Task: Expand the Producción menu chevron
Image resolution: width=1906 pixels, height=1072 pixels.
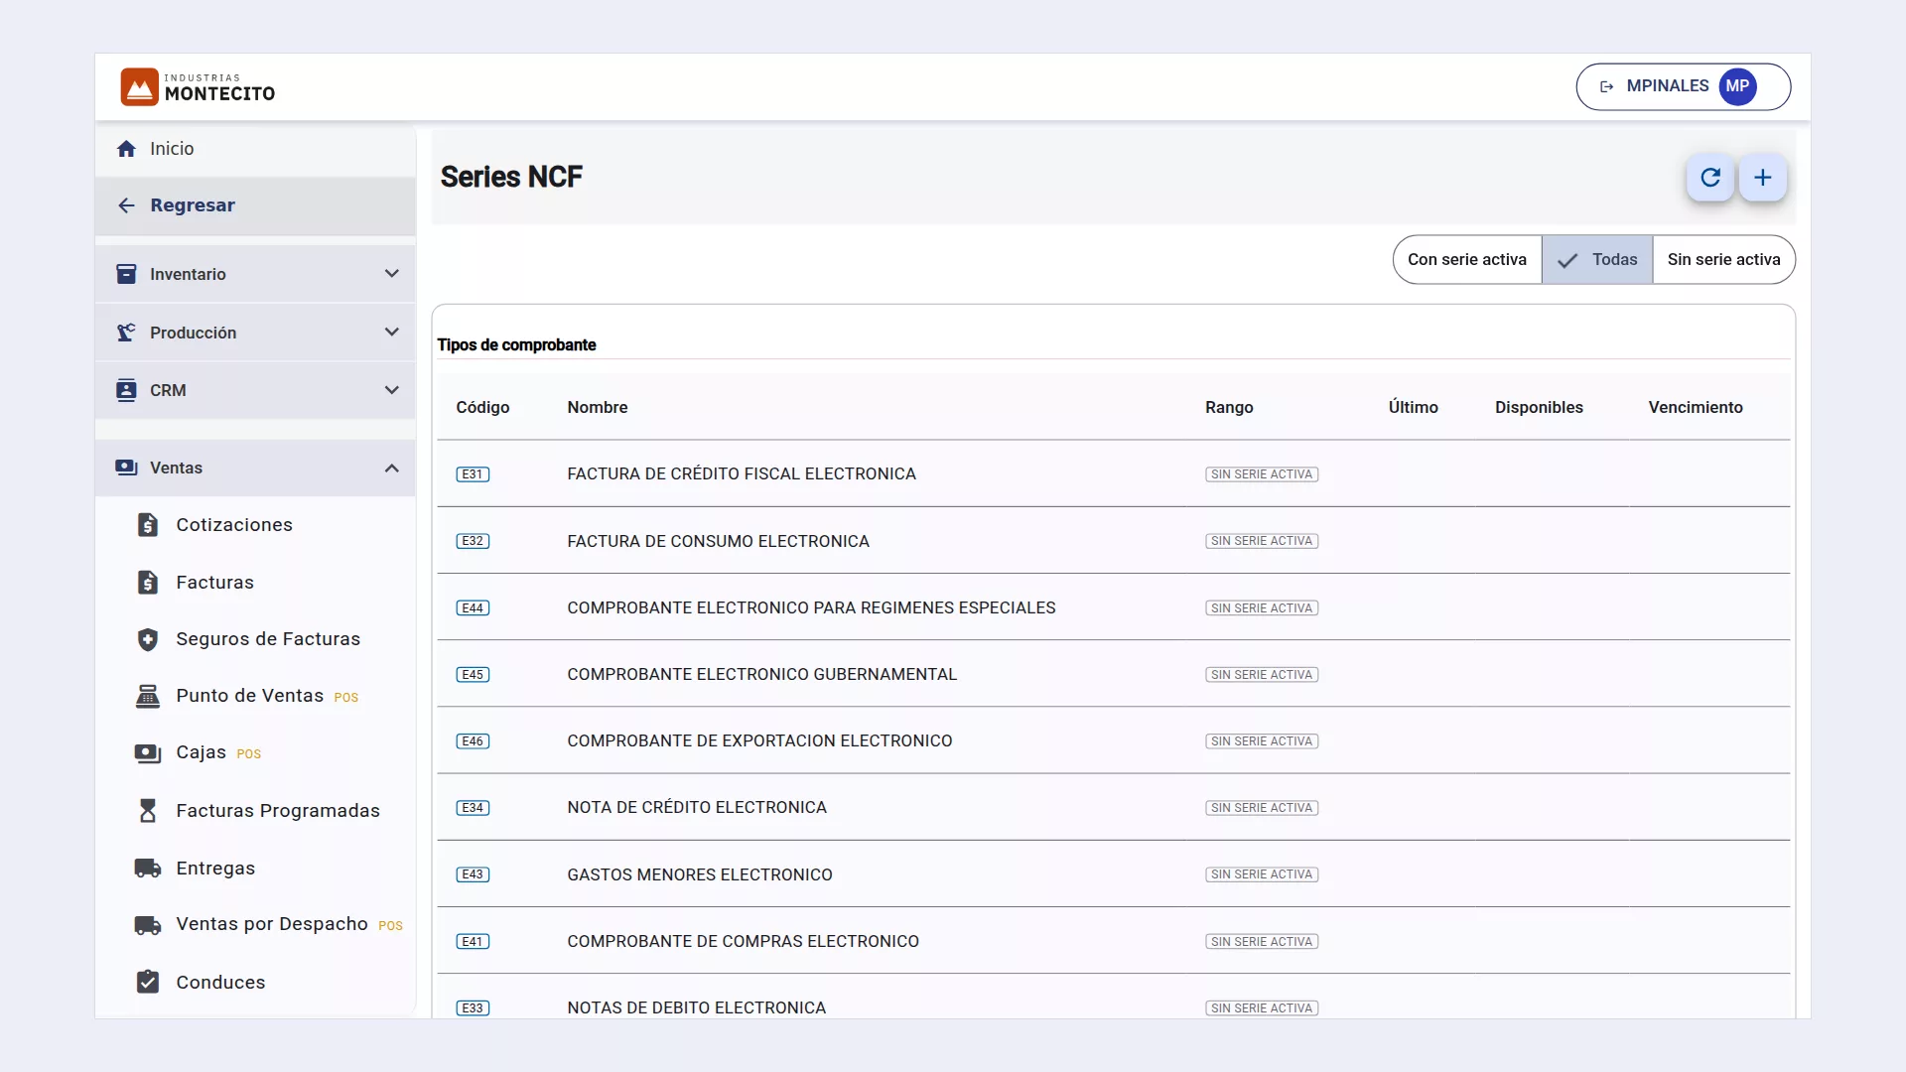Action: click(x=392, y=333)
